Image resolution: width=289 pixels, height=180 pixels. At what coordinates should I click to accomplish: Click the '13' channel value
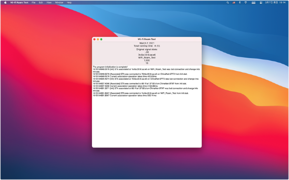pos(147,63)
